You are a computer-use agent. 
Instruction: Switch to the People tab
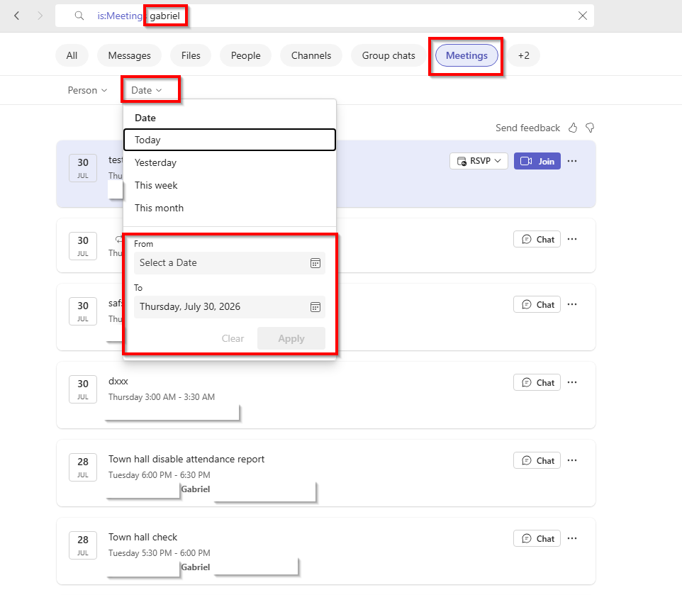[246, 56]
